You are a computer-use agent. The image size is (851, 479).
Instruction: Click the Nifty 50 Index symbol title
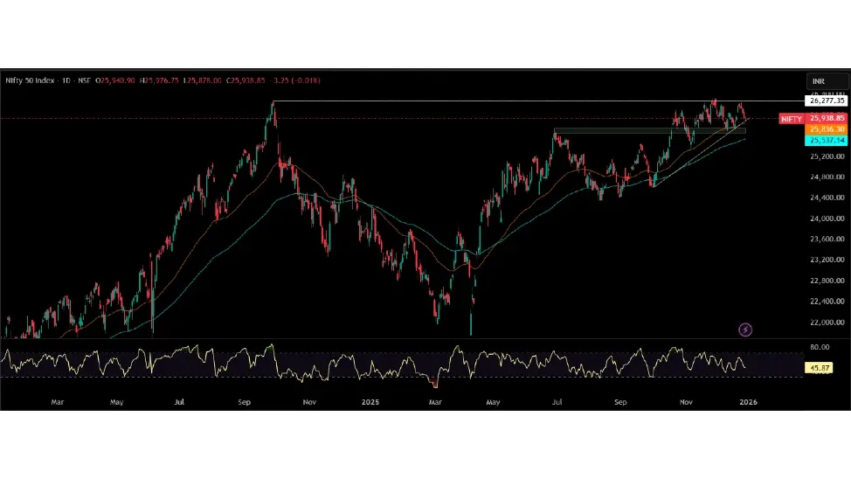[31, 80]
